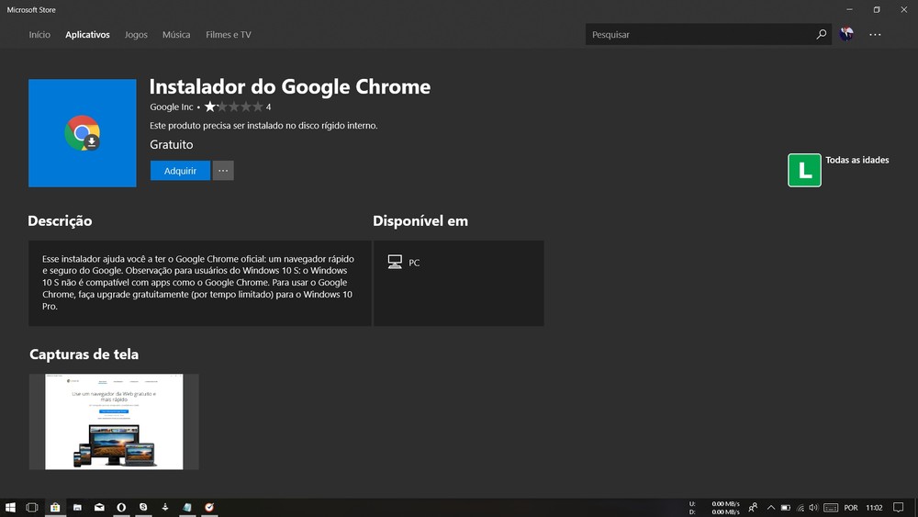Viewport: 918px width, 517px height.
Task: Click the Google Chrome installer app tile
Action: coord(83,133)
